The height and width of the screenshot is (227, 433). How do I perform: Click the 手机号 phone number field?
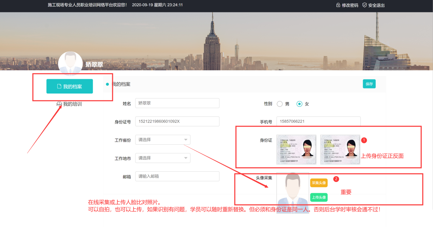pyautogui.click(x=318, y=121)
